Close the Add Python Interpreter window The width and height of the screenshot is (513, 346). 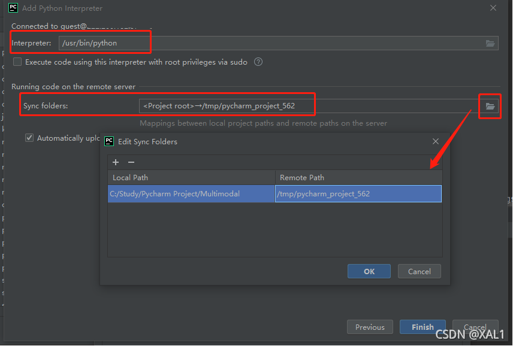pyautogui.click(x=493, y=8)
